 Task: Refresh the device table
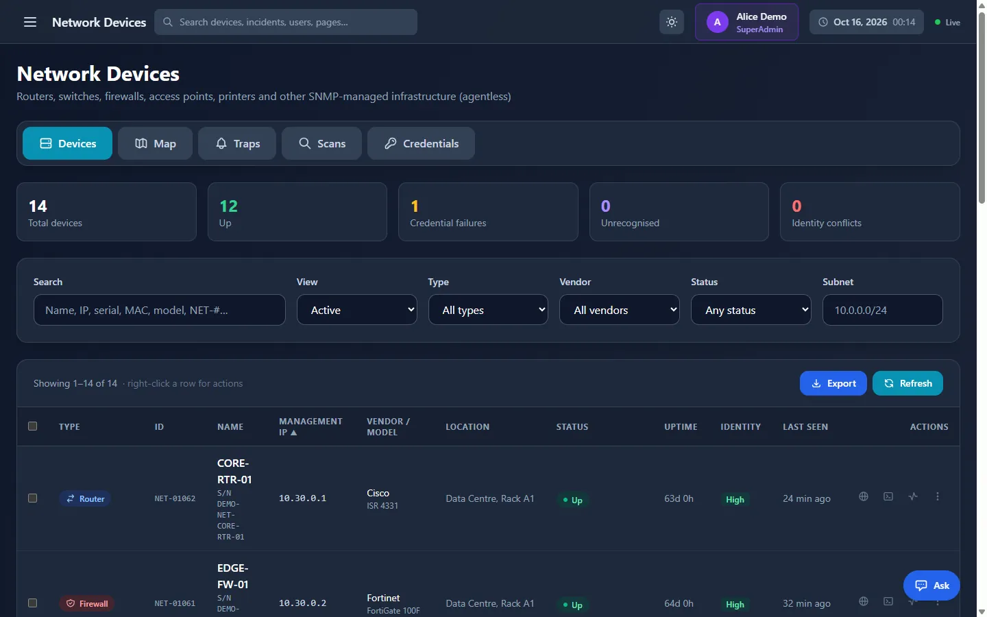click(x=907, y=383)
